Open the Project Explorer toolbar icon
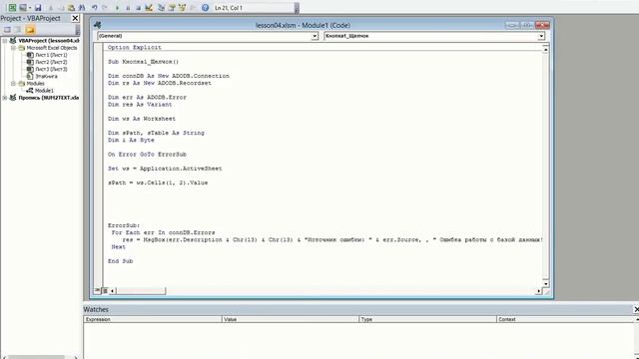 coord(162,8)
